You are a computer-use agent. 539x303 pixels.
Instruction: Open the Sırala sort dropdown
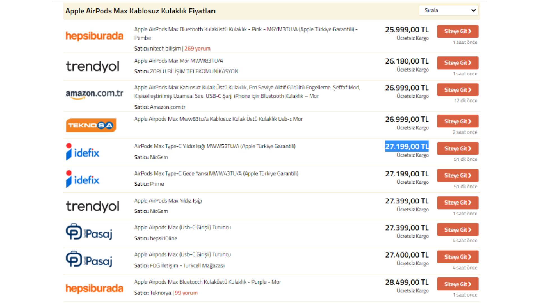[x=448, y=10]
